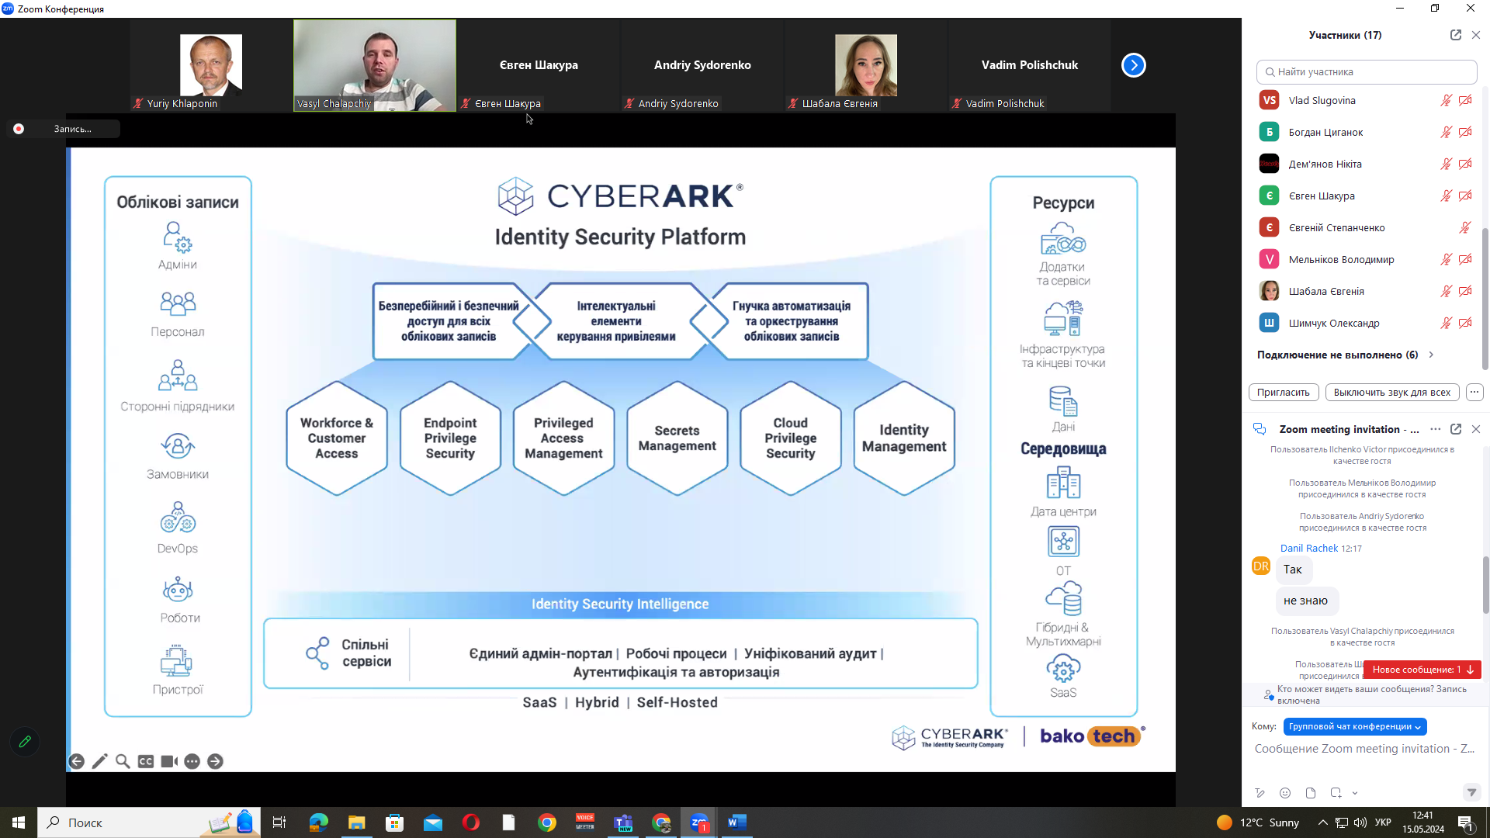Click the Пригласить button
This screenshot has width=1490, height=838.
(1284, 392)
